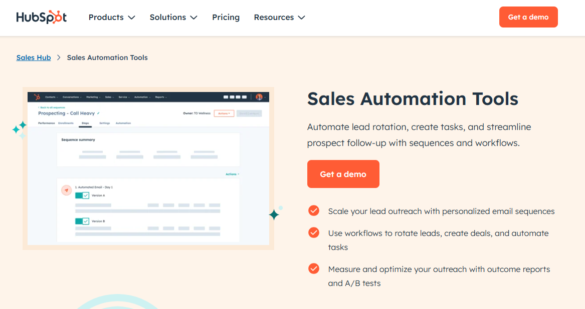The height and width of the screenshot is (309, 585).
Task: Click the edit checkmark icon beside Prospecting title
Action: tap(98, 113)
